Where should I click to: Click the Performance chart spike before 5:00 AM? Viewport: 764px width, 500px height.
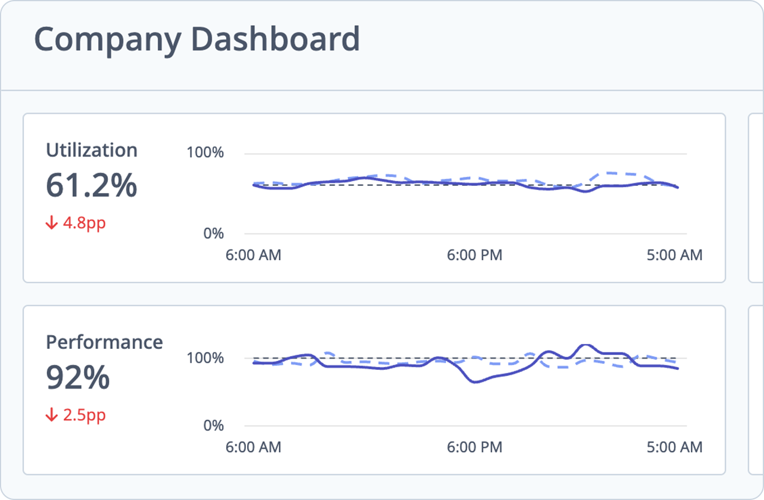(585, 346)
